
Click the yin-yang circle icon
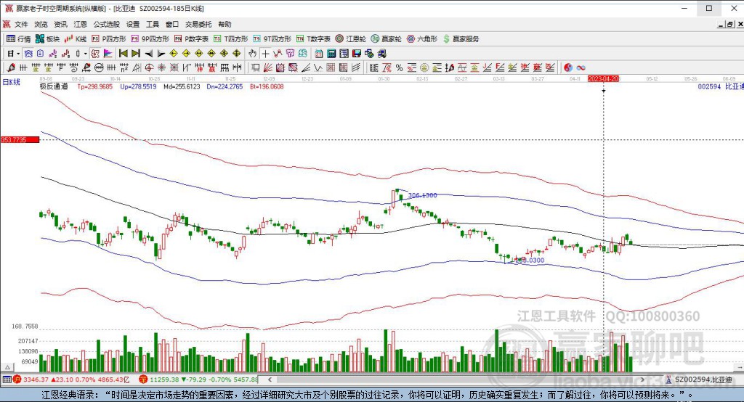coord(568,67)
